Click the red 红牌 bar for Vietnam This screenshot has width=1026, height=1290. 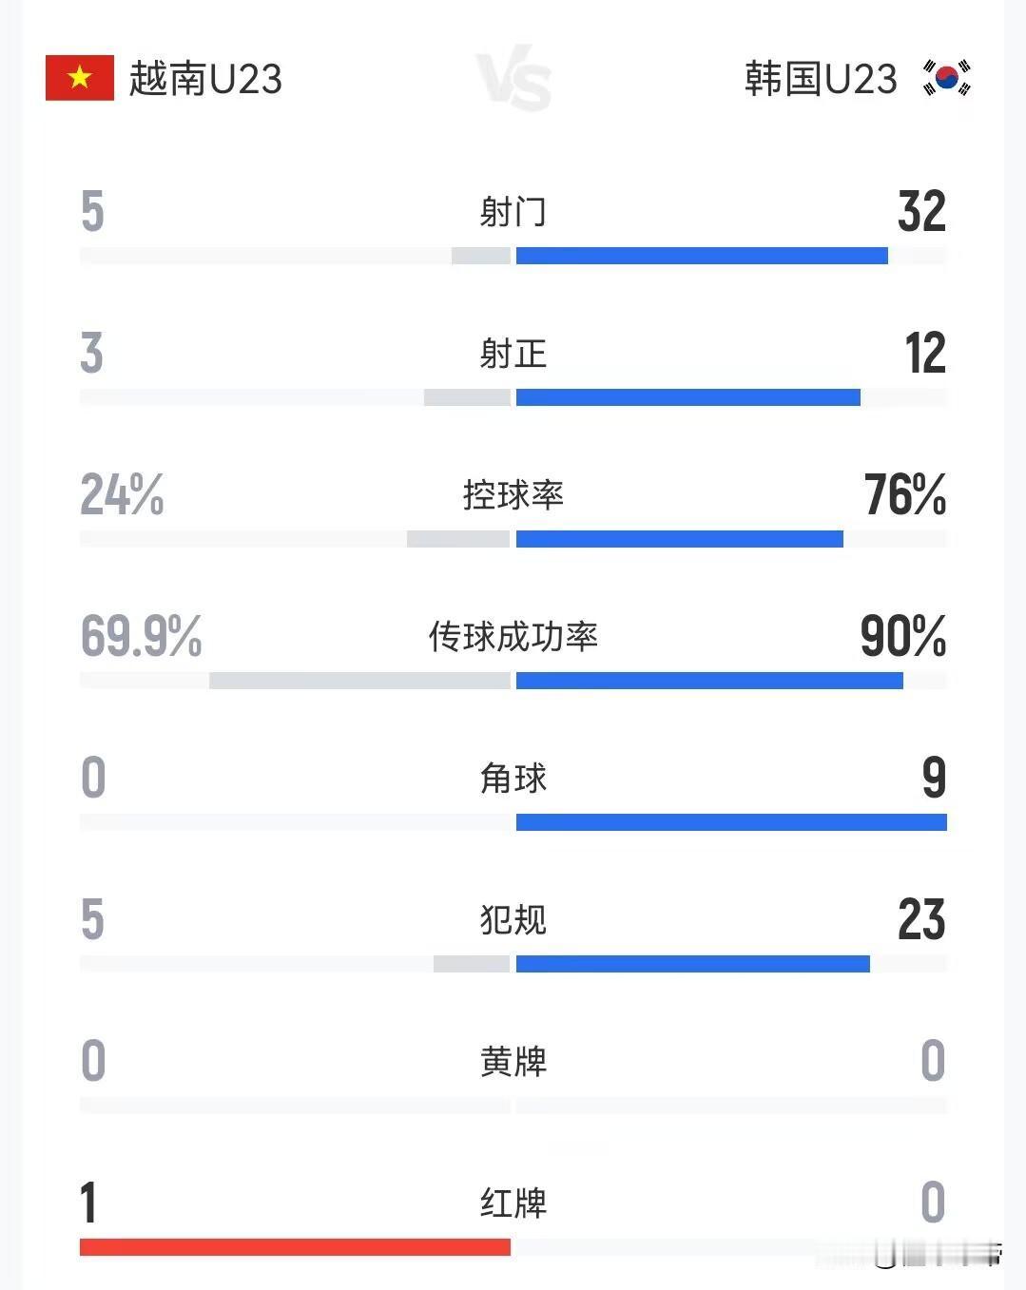pos(295,1247)
